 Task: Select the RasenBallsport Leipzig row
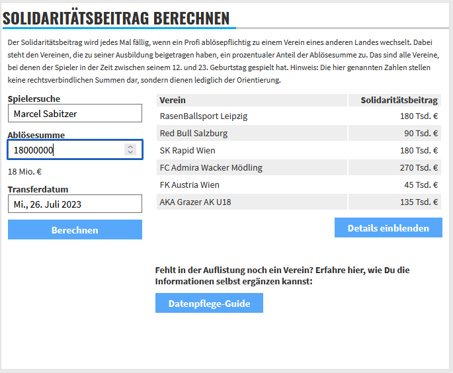[x=299, y=116]
